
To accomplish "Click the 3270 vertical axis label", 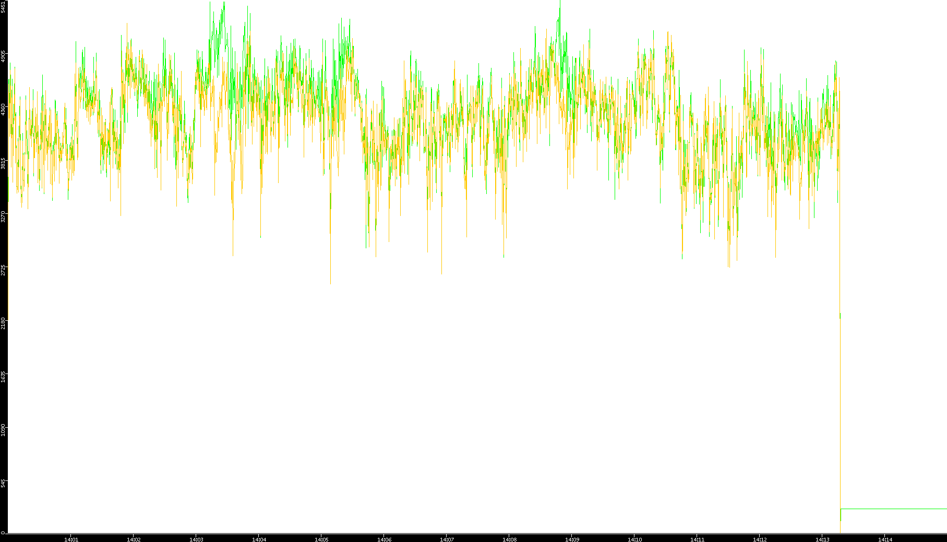I will pos(3,216).
